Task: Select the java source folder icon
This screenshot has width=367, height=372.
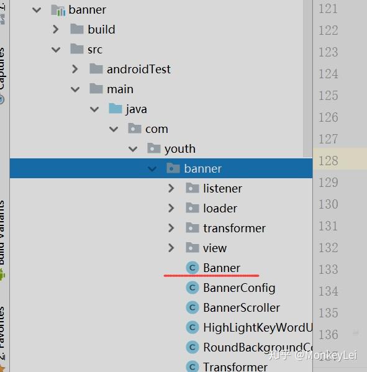Action: (x=116, y=109)
